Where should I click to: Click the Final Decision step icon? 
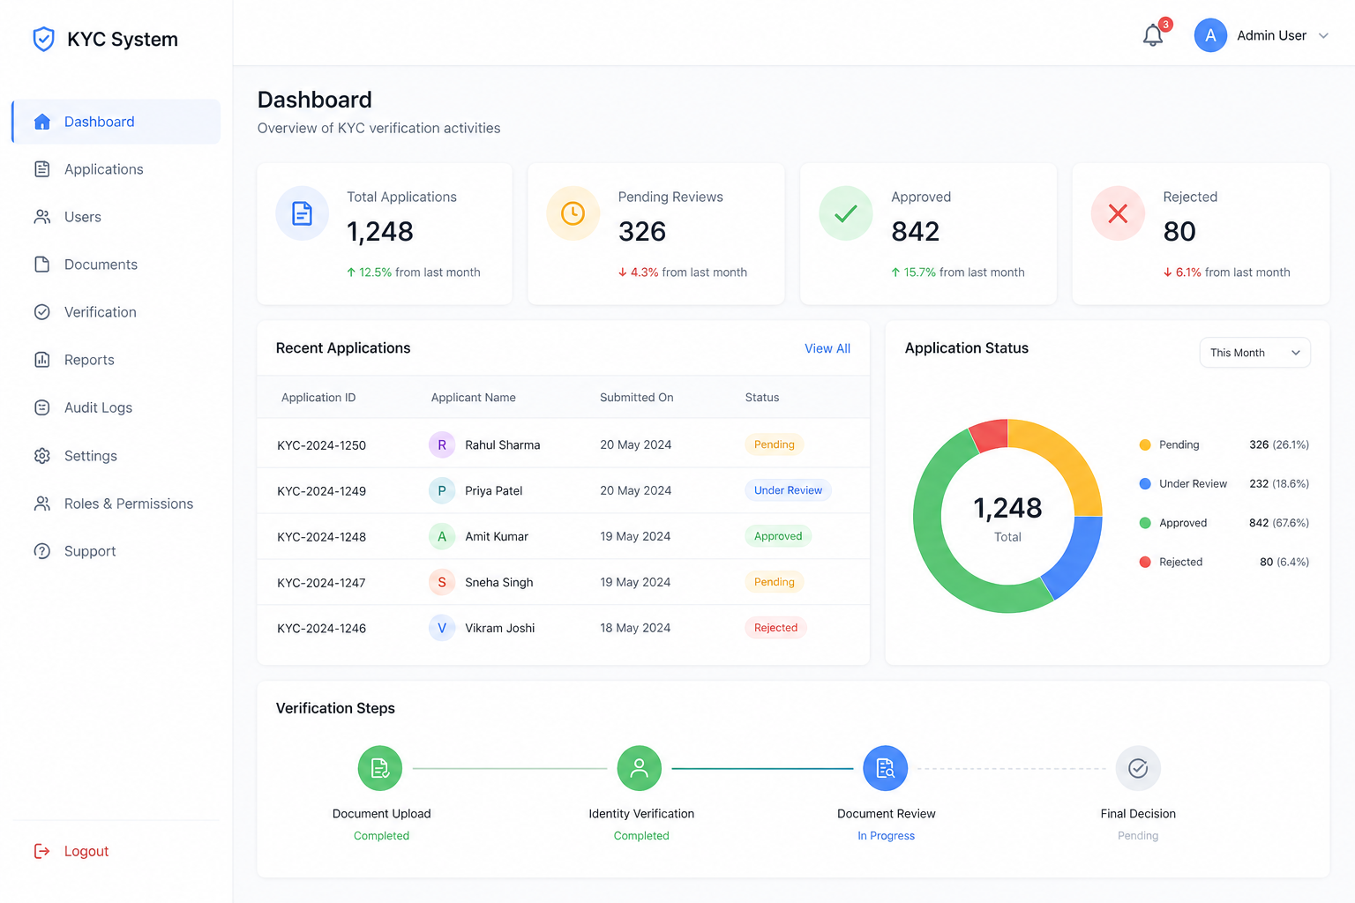[1138, 769]
